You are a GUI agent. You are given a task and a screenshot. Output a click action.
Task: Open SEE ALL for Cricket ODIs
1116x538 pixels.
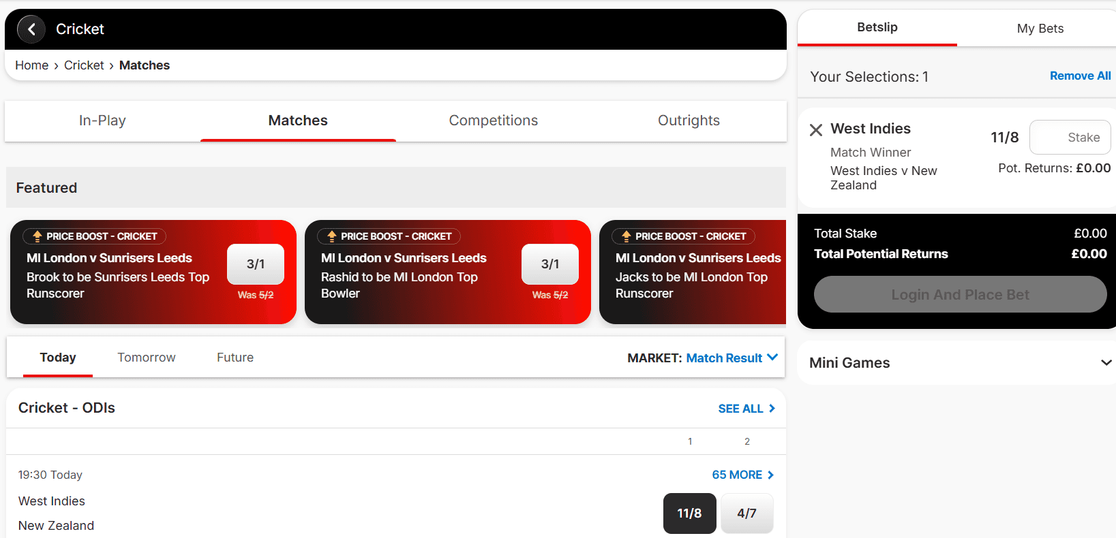coord(746,409)
